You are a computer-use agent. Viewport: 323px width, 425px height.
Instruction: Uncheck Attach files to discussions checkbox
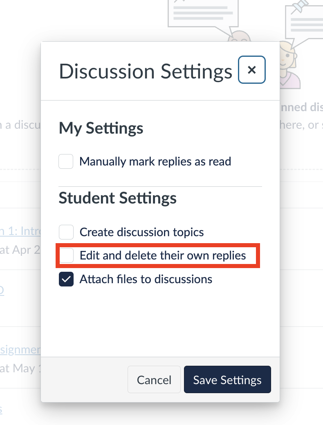click(66, 279)
